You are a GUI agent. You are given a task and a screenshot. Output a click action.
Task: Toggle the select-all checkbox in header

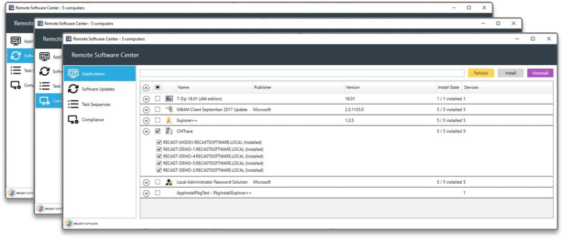157,87
